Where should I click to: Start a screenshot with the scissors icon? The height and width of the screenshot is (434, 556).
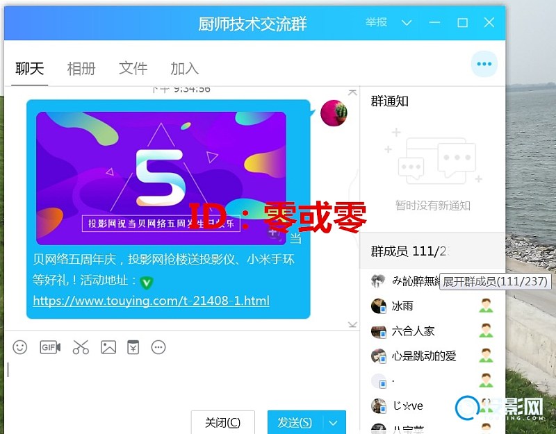coord(81,347)
